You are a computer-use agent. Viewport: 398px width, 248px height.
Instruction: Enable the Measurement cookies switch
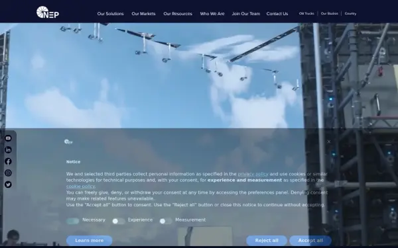(x=166, y=221)
